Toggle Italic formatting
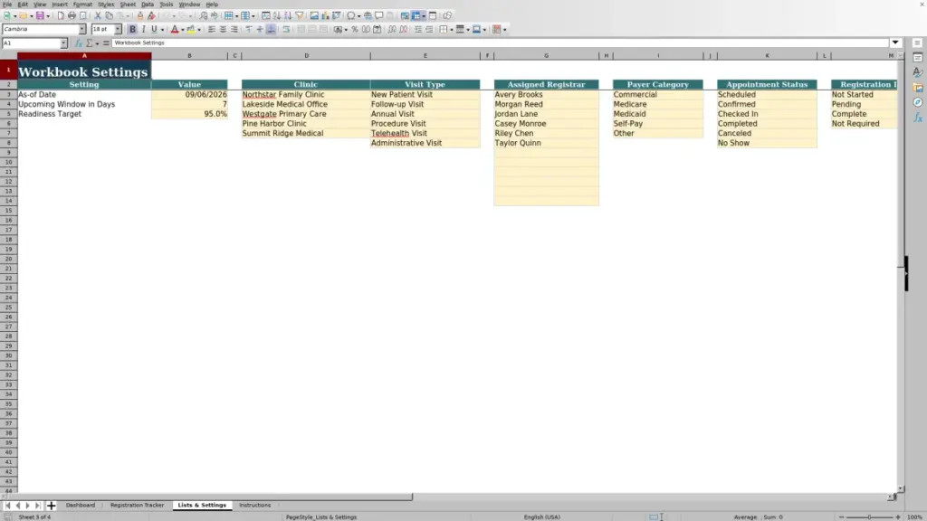Screen dimensions: 927x521 click(144, 30)
